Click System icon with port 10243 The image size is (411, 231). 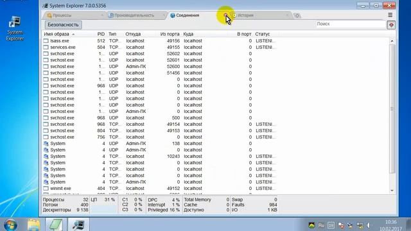(x=46, y=157)
